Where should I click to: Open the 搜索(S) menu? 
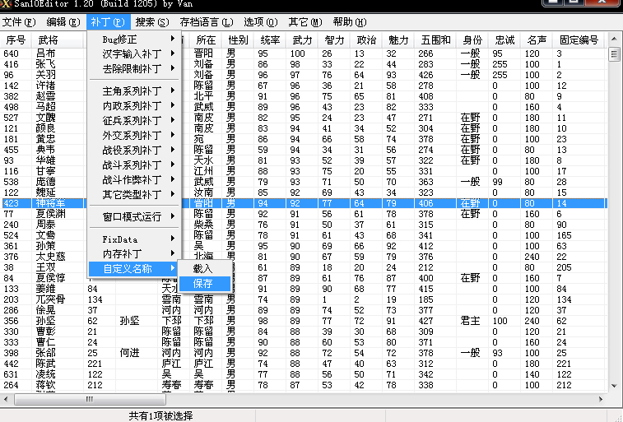[x=150, y=21]
